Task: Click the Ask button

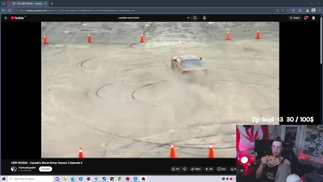Action: pyautogui.click(x=209, y=169)
